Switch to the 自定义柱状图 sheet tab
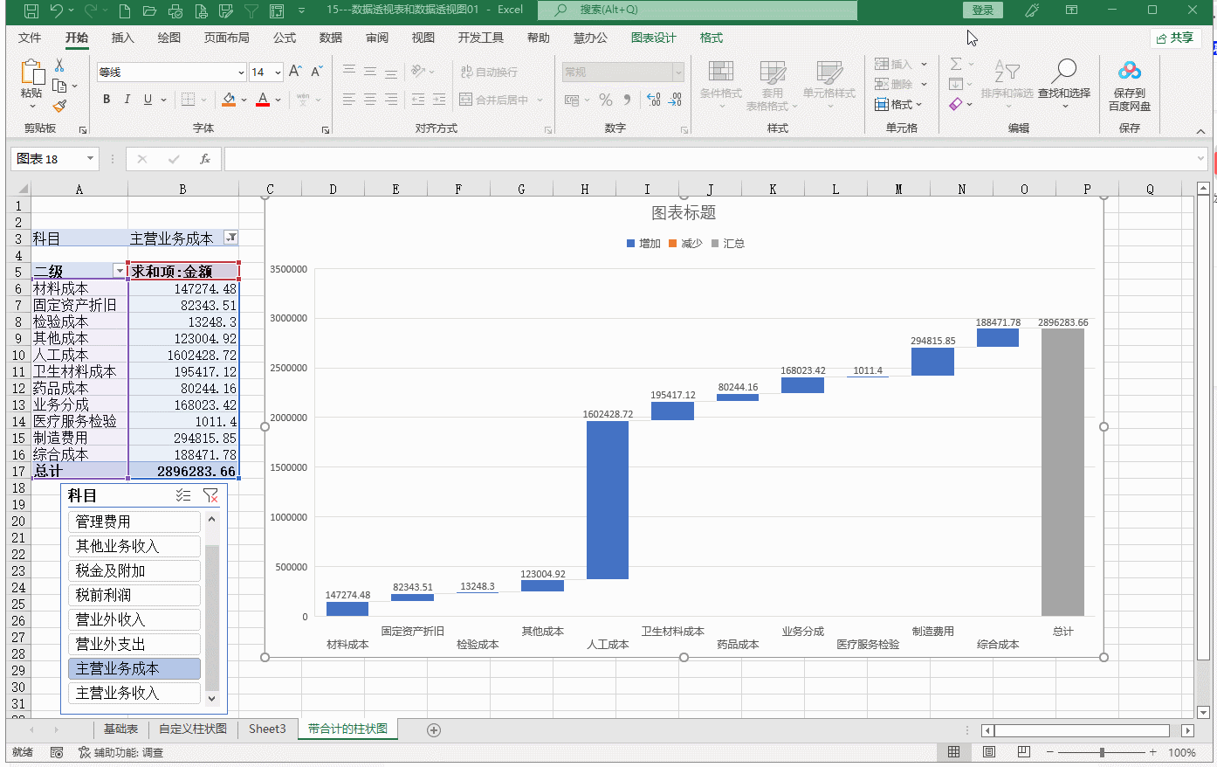The height and width of the screenshot is (767, 1217). (193, 729)
